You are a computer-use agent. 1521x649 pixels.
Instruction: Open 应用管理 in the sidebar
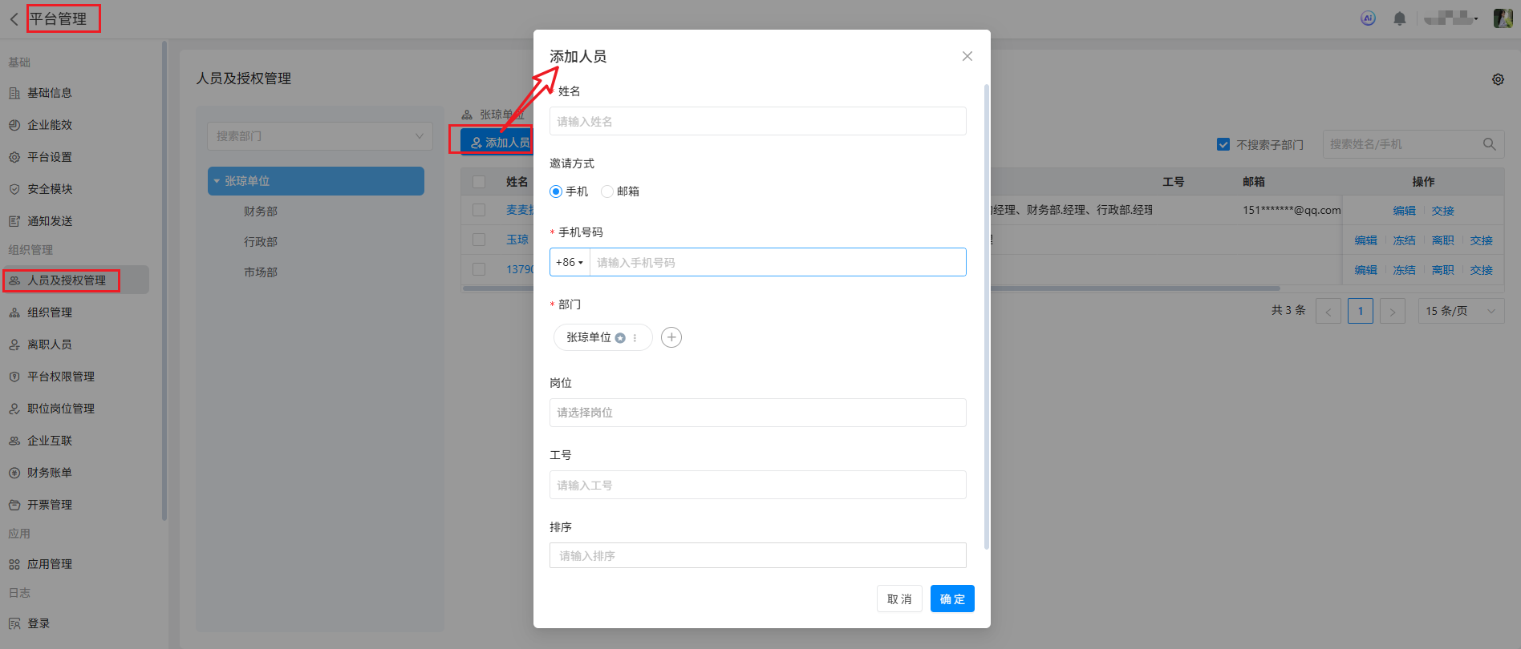tap(50, 564)
